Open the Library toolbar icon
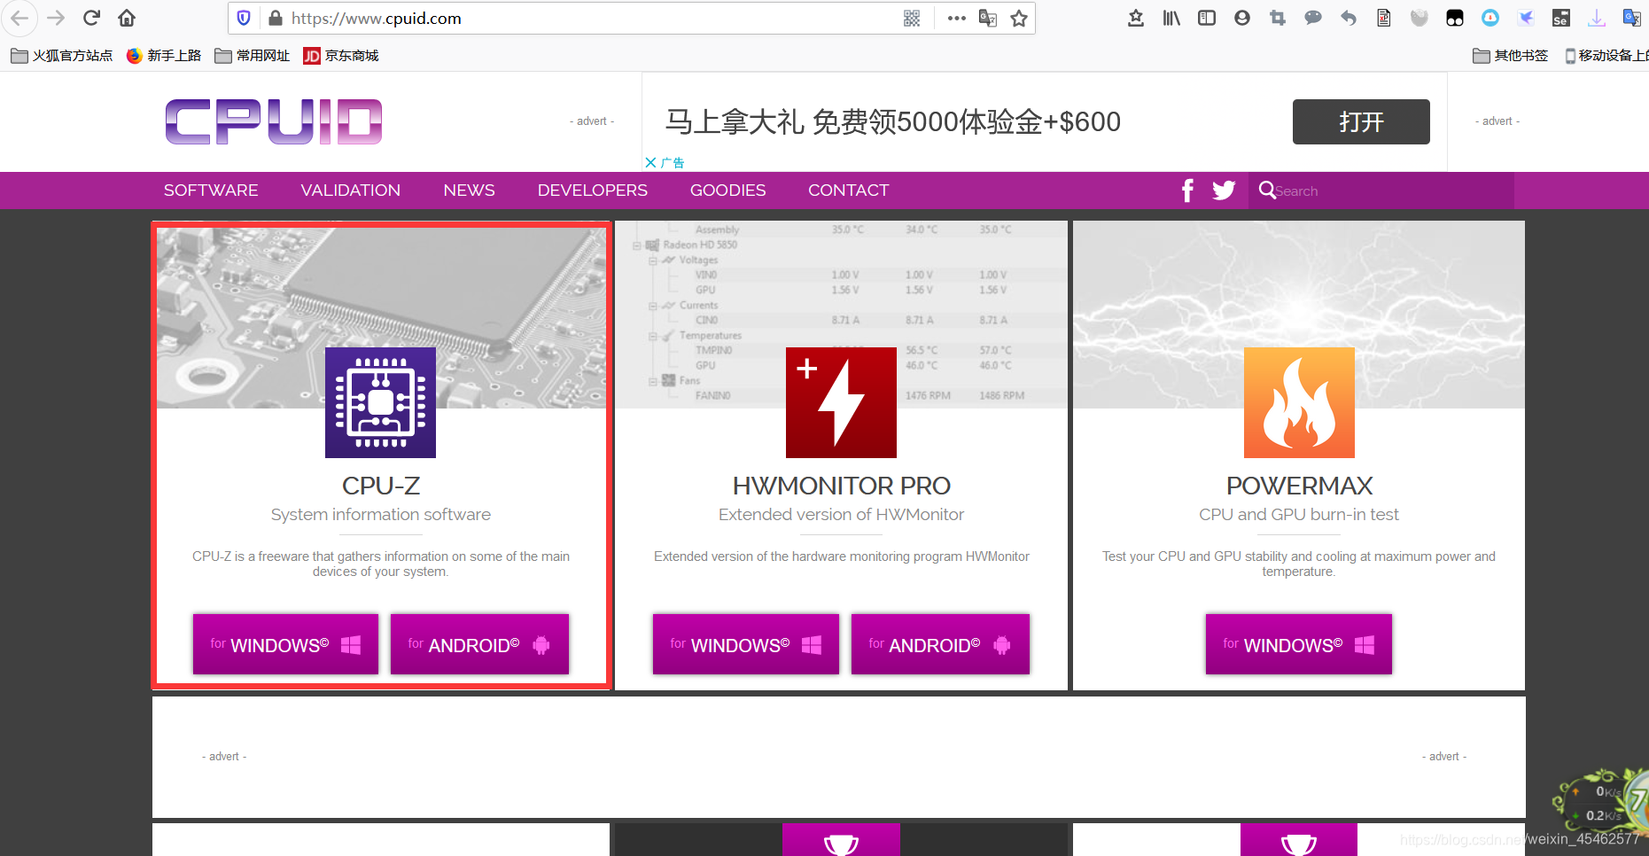 click(1171, 18)
